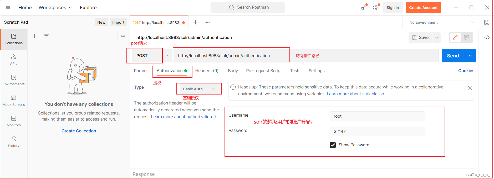
Task: Click the Username field containing root
Action: click(x=377, y=116)
